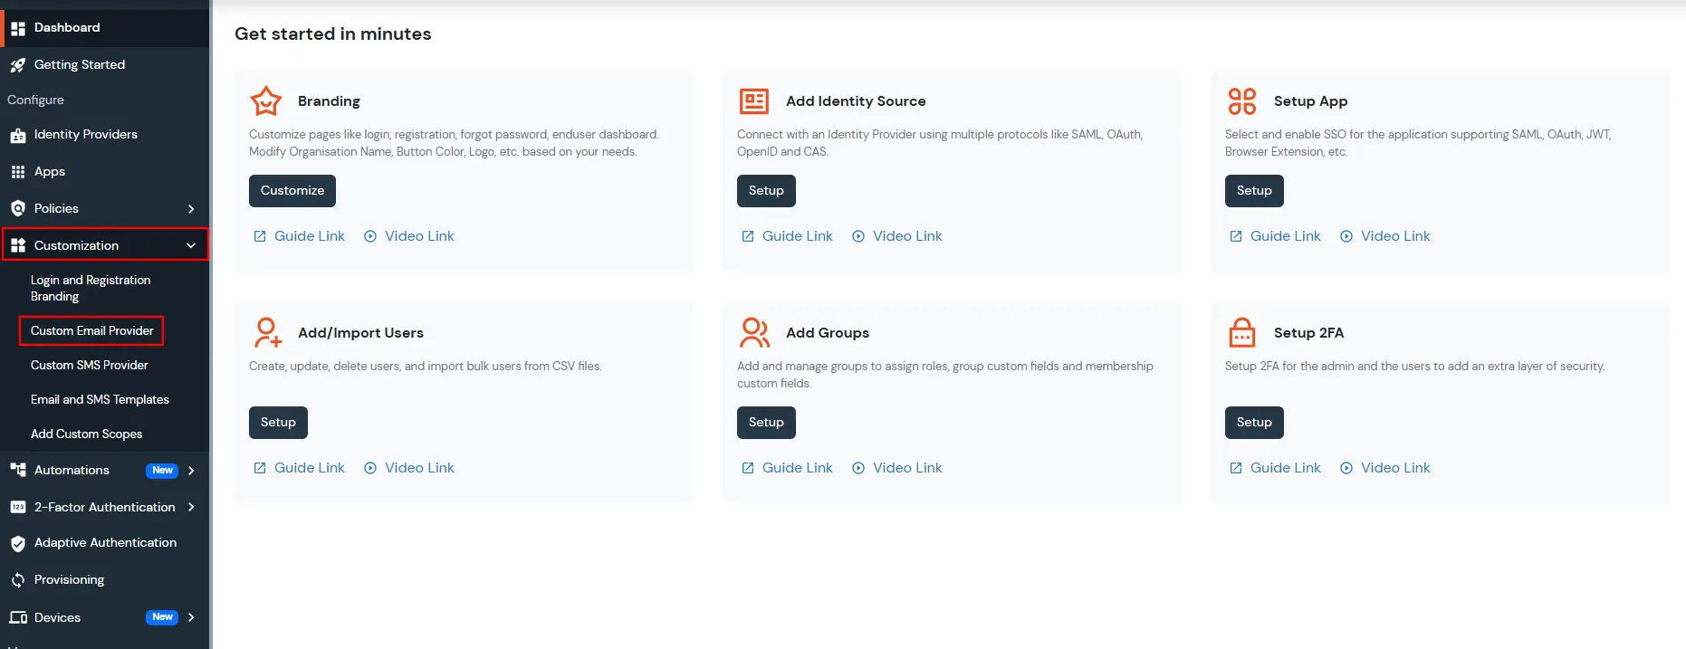Click the Dashboard grid icon

(x=18, y=28)
